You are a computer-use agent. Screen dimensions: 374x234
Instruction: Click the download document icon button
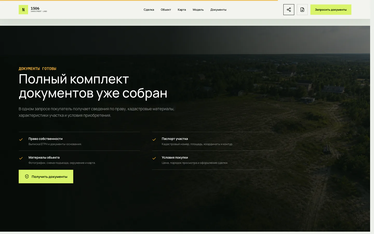click(302, 10)
